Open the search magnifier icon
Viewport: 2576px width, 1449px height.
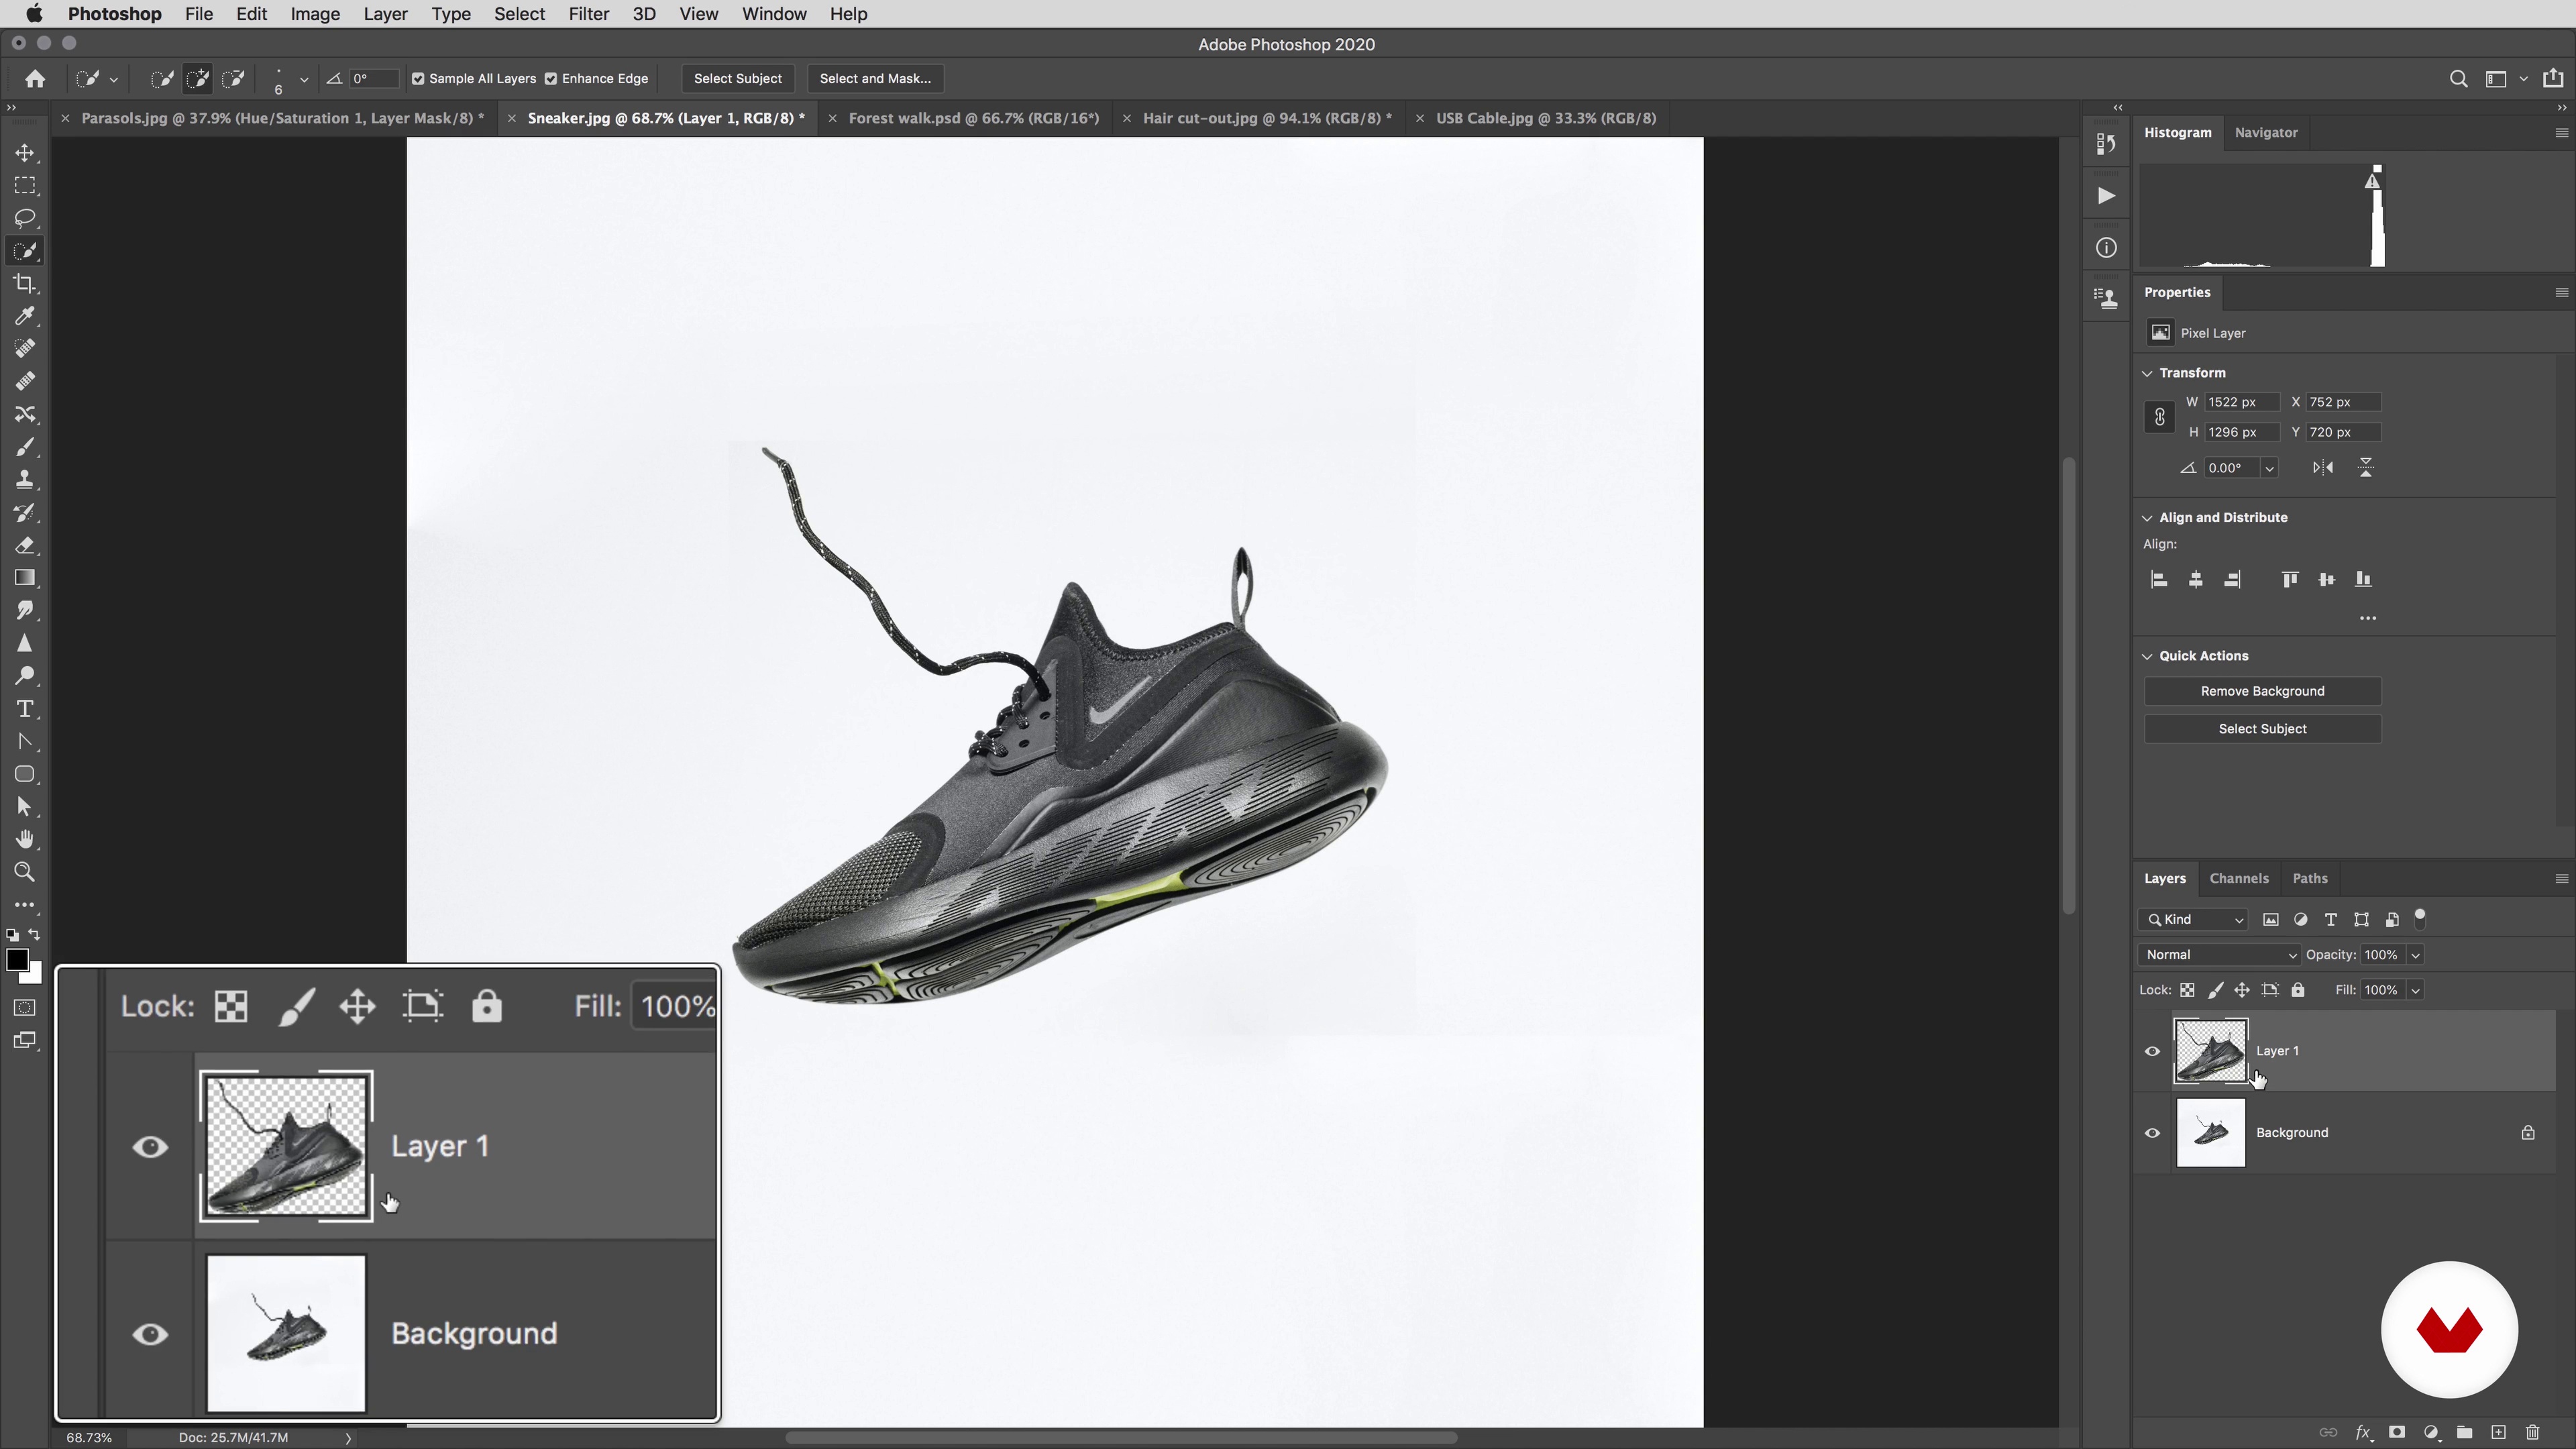[x=2459, y=79]
